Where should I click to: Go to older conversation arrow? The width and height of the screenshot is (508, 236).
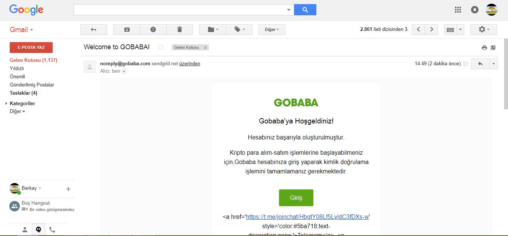pos(432,29)
